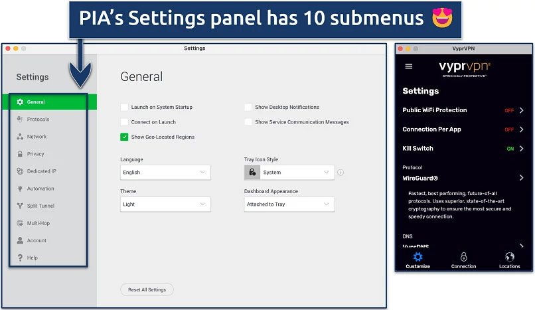Expand Connection Per App chevron
Screen dimensions: 535x310
[x=521, y=129]
